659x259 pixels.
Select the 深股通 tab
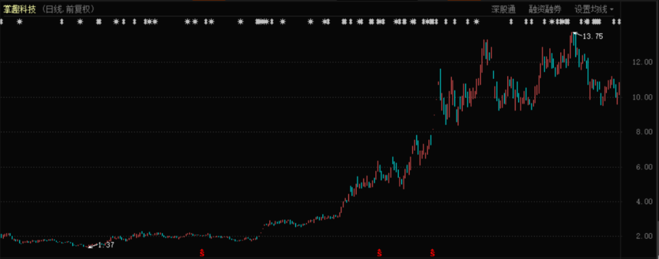pyautogui.click(x=503, y=9)
